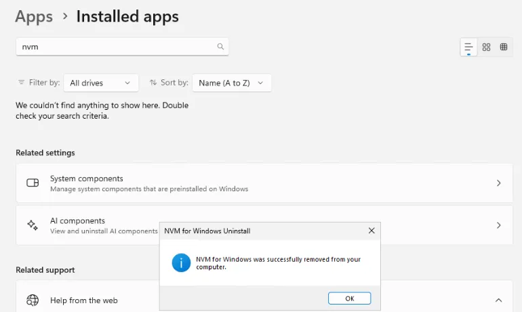Click the breadcrumb separator chevron
The height and width of the screenshot is (312, 522).
coord(65,16)
